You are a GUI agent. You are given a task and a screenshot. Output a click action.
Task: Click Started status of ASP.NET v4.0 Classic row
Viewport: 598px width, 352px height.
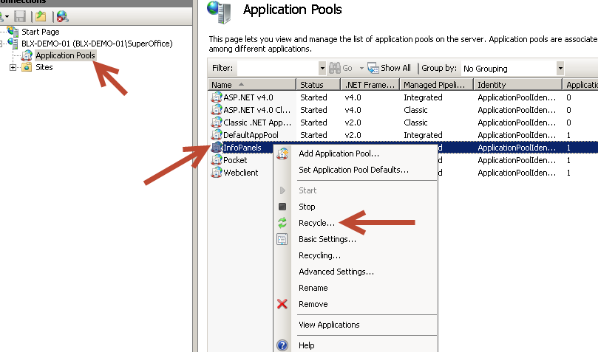click(313, 110)
